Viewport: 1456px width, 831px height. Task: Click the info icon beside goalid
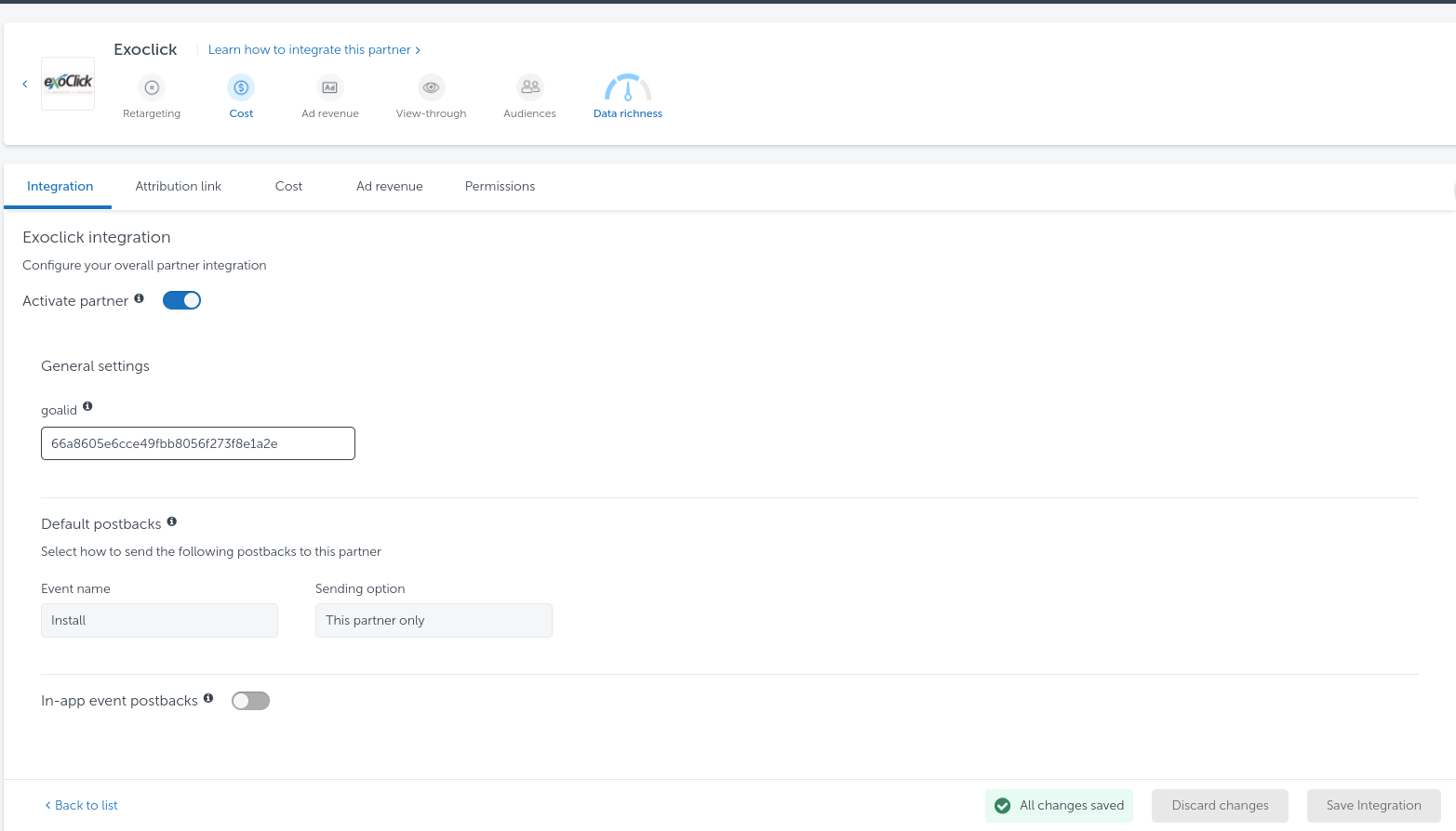coord(87,406)
